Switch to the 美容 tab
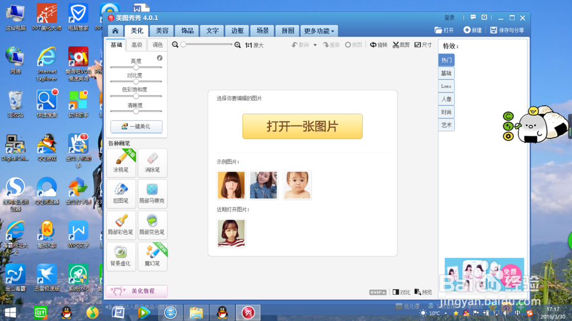Image resolution: width=572 pixels, height=321 pixels. (x=162, y=31)
